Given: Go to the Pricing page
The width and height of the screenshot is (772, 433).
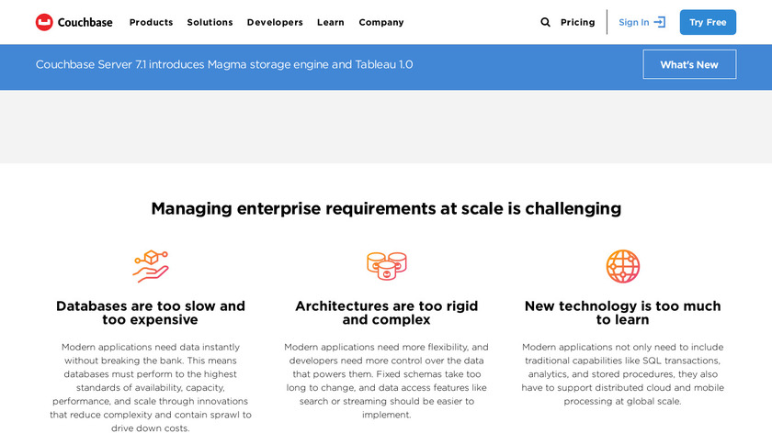Looking at the screenshot, I should (577, 22).
